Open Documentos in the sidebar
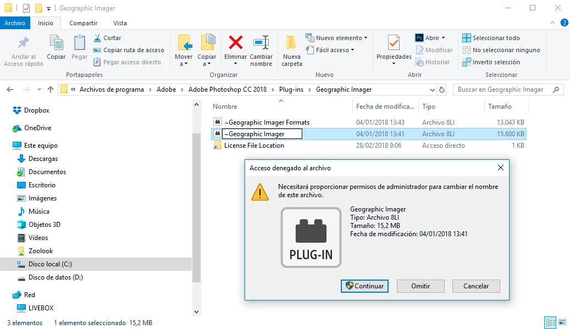This screenshot has width=570, height=329. 47,172
